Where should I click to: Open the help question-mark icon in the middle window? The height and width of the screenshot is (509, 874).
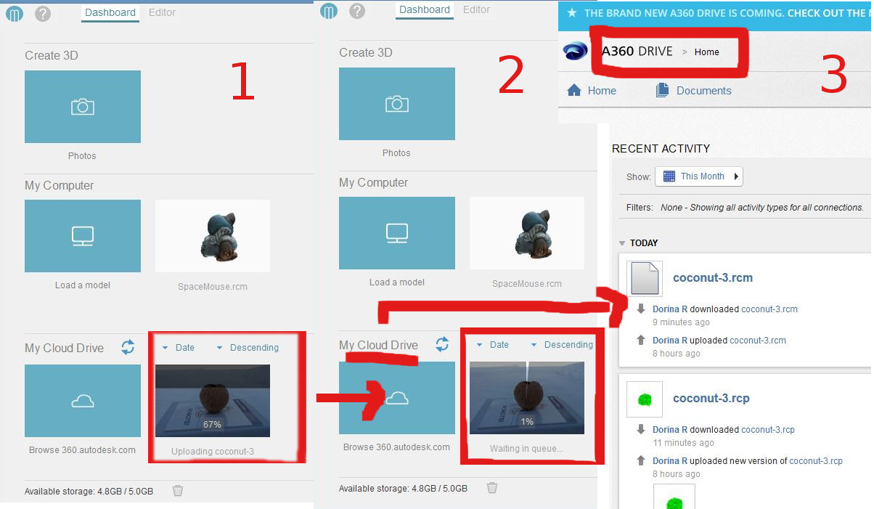(x=357, y=11)
